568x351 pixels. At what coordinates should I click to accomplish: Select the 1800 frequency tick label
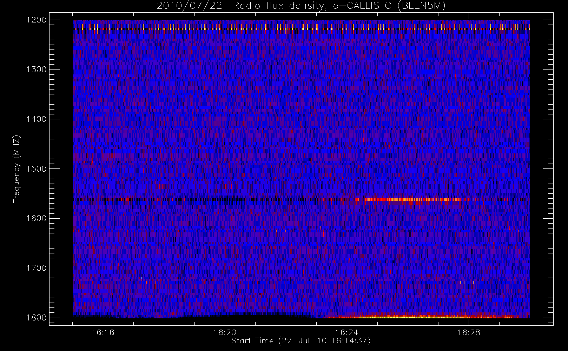click(x=37, y=318)
